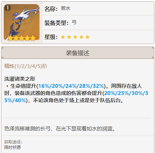155x153 pixels.
Task: Click the weapon name 若水
Action: (65, 9)
